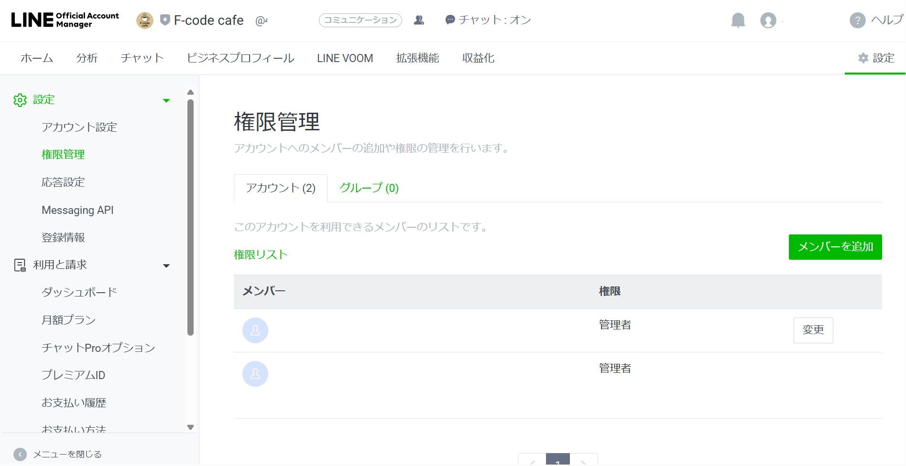Open Messaging API settings in sidebar
This screenshot has height=466, width=906.
77,210
